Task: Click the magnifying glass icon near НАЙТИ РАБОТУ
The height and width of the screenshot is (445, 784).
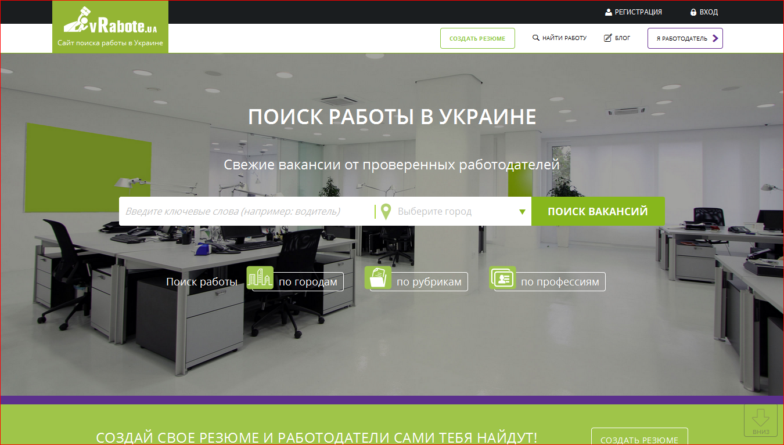Action: [535, 37]
